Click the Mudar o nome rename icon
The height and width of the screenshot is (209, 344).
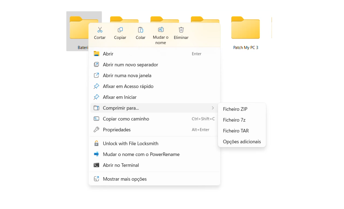tap(161, 30)
